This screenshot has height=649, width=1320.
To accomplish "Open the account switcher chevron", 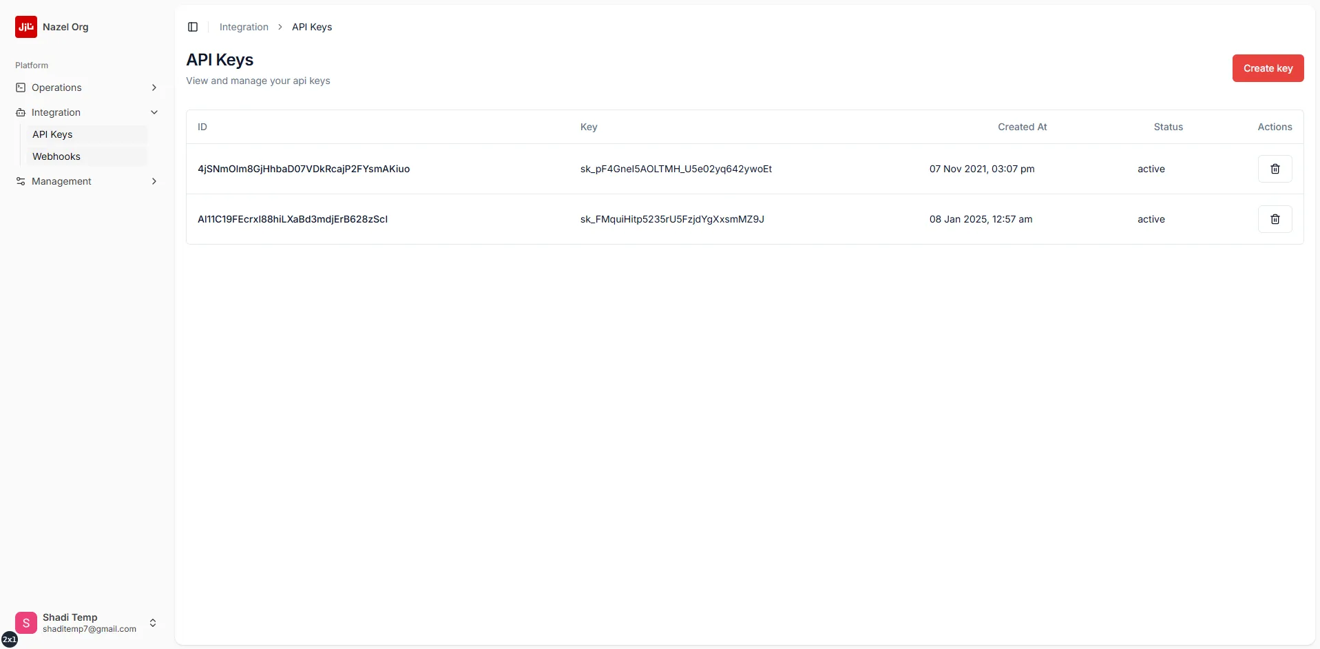I will (x=153, y=622).
